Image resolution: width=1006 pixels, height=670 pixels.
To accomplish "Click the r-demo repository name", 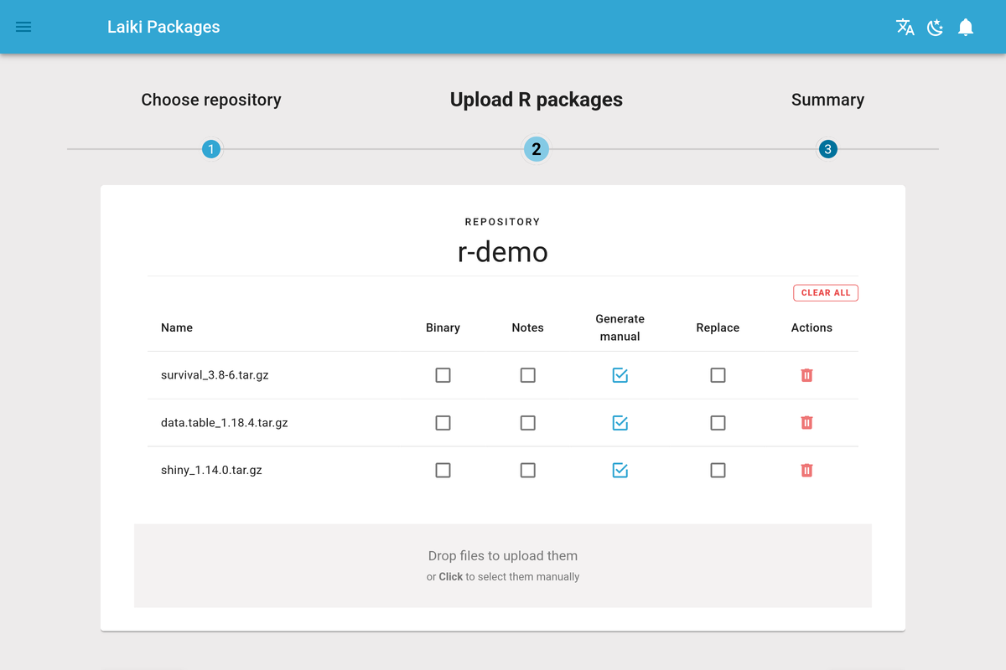I will click(x=503, y=252).
